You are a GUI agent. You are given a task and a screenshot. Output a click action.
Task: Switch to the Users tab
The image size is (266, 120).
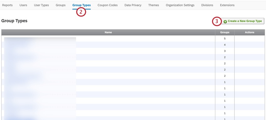coord(23,5)
